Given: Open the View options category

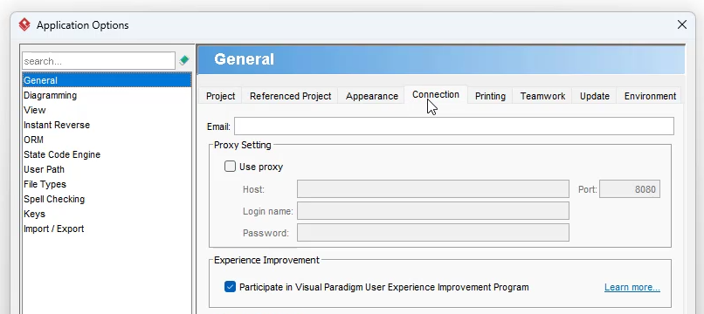Looking at the screenshot, I should (x=107, y=110).
